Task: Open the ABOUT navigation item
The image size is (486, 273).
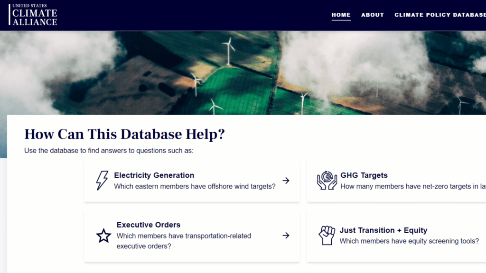Action: pyautogui.click(x=372, y=15)
